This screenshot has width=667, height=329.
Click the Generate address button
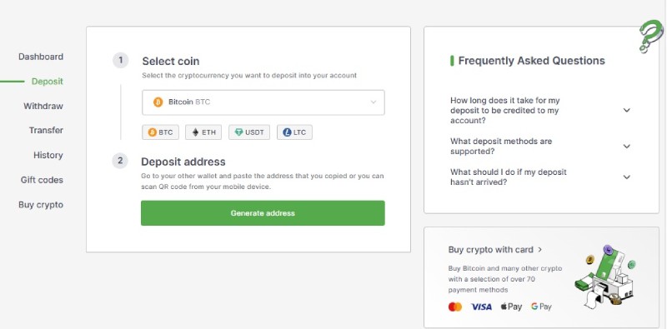tap(263, 213)
